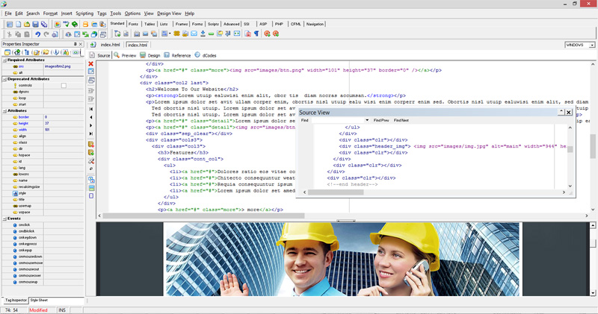Collapse the Deprecated Attributes section
The height and width of the screenshot is (314, 598).
(x=3, y=78)
